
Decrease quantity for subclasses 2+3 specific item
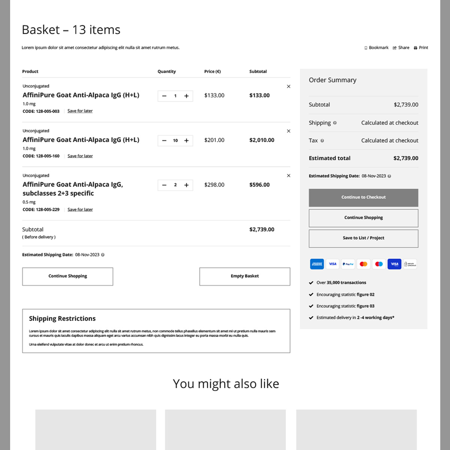[x=164, y=185]
